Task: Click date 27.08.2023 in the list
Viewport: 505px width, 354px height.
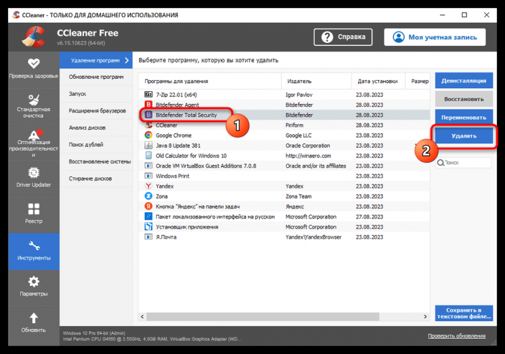Action: 369,217
